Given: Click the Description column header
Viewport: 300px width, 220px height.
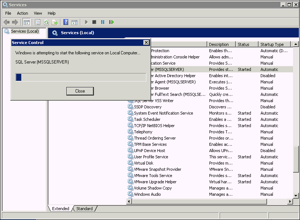Looking at the screenshot, I should [x=219, y=44].
